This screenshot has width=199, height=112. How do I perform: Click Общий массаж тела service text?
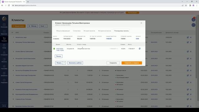(84, 49)
